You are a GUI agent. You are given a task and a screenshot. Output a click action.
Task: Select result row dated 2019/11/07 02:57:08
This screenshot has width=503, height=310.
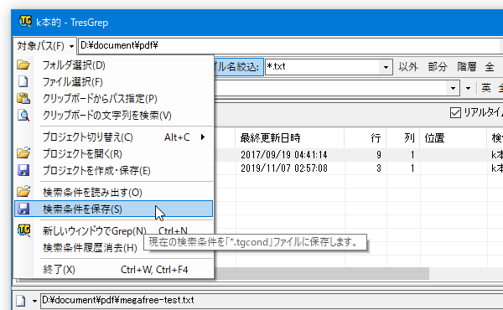pos(358,168)
